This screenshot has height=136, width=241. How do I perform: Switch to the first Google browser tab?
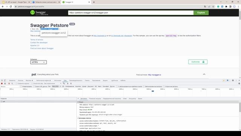click(x=16, y=2)
